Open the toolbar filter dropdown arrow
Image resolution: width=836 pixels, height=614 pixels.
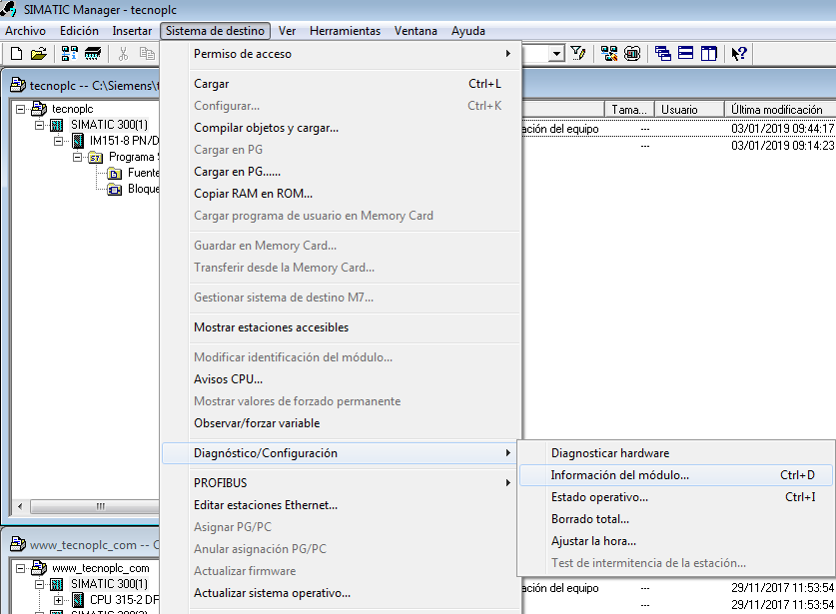tap(556, 53)
